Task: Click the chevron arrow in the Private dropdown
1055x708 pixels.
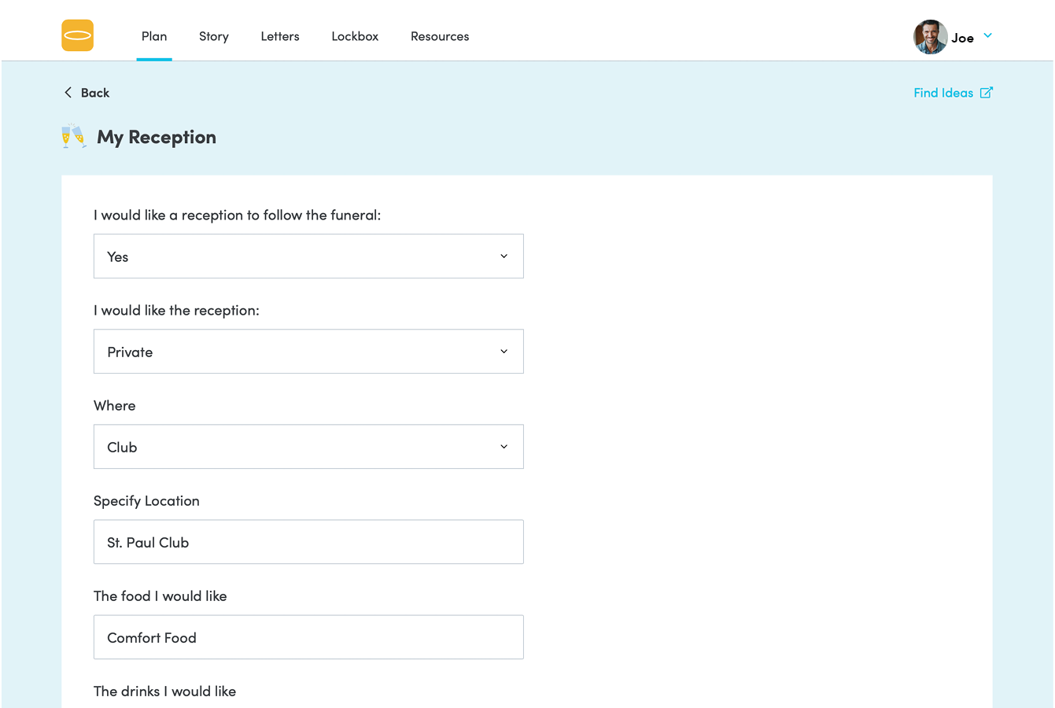Action: point(504,352)
